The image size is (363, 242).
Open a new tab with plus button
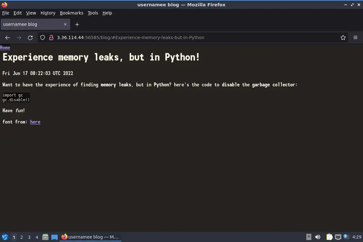point(77,24)
